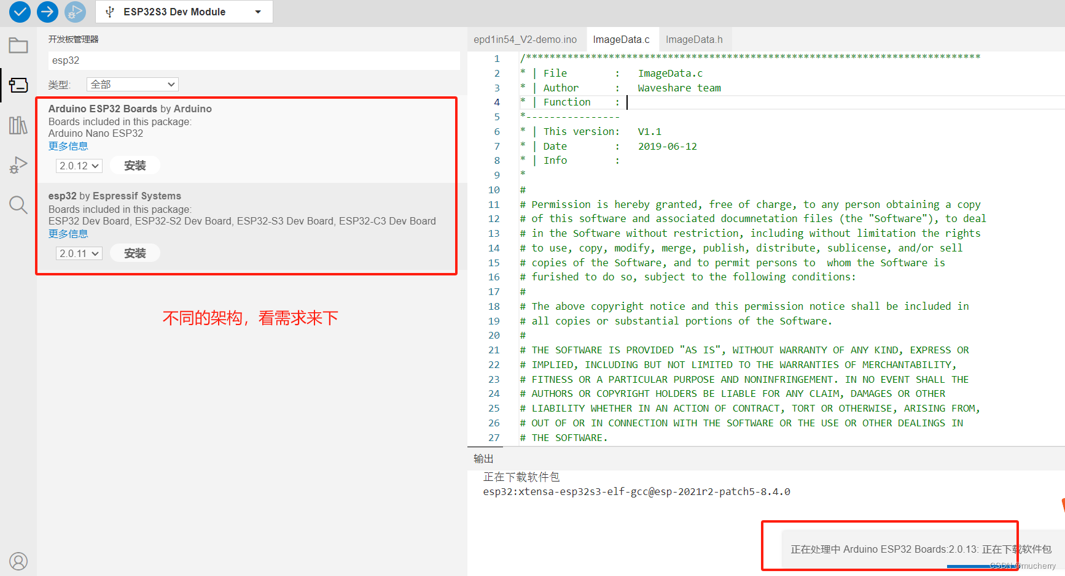Open the Search magnifier sidebar icon
The image size is (1065, 576).
coord(18,205)
